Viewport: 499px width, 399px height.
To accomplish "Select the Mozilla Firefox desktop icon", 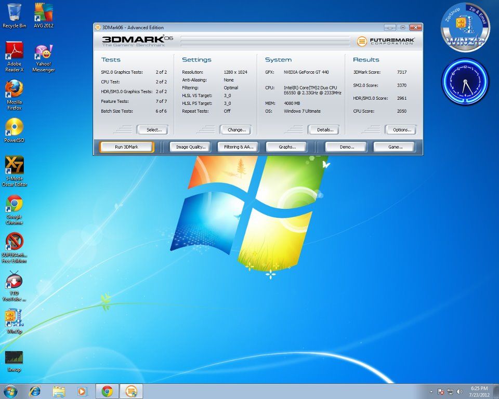I will [15, 95].
